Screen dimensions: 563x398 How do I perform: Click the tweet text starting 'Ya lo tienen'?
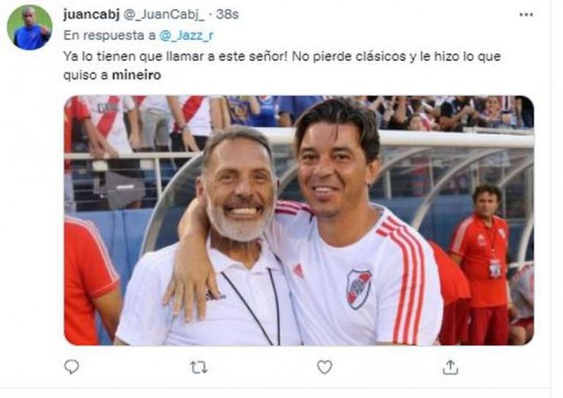281,65
